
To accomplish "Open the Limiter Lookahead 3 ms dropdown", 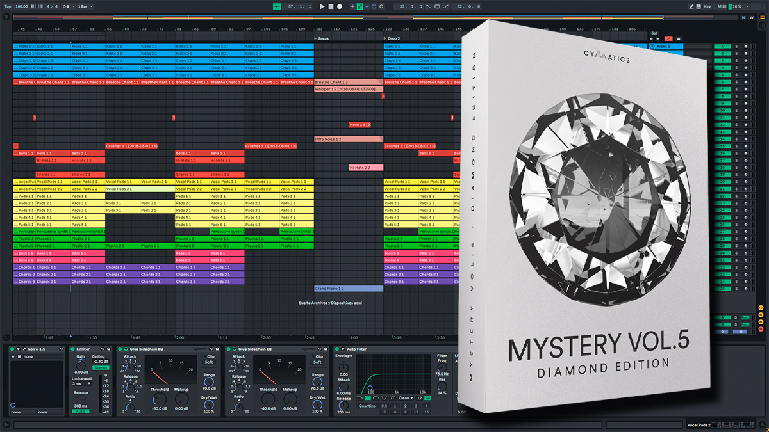I will 81,383.
